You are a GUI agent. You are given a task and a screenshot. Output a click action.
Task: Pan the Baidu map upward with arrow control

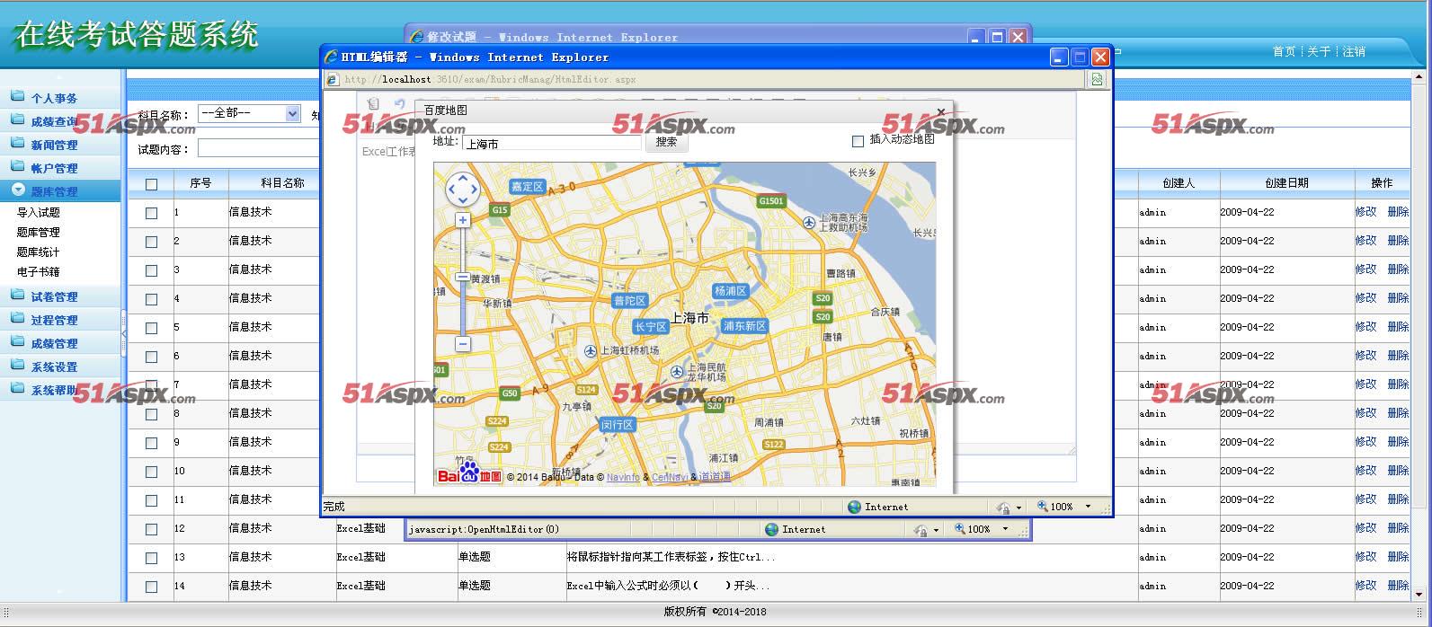tap(463, 178)
